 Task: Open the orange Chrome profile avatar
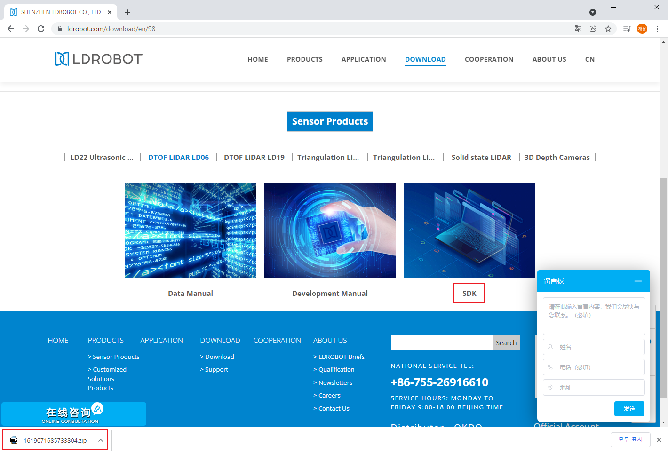coord(642,29)
